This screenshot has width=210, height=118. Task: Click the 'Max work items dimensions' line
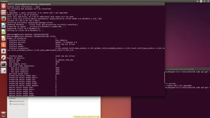33,66
